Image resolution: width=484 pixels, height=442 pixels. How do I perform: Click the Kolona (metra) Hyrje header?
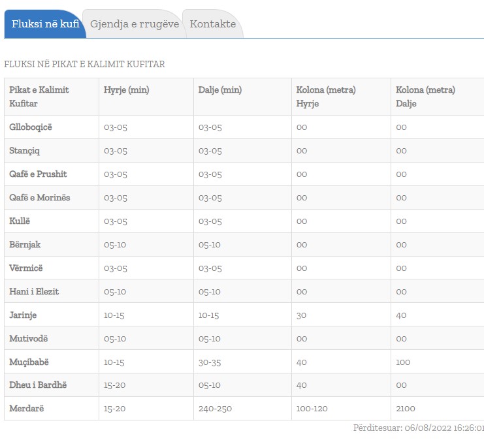[x=326, y=97]
